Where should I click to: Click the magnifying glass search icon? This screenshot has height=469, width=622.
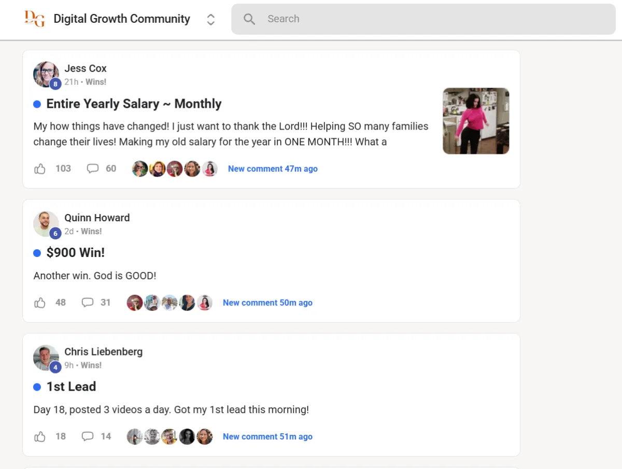[249, 19]
